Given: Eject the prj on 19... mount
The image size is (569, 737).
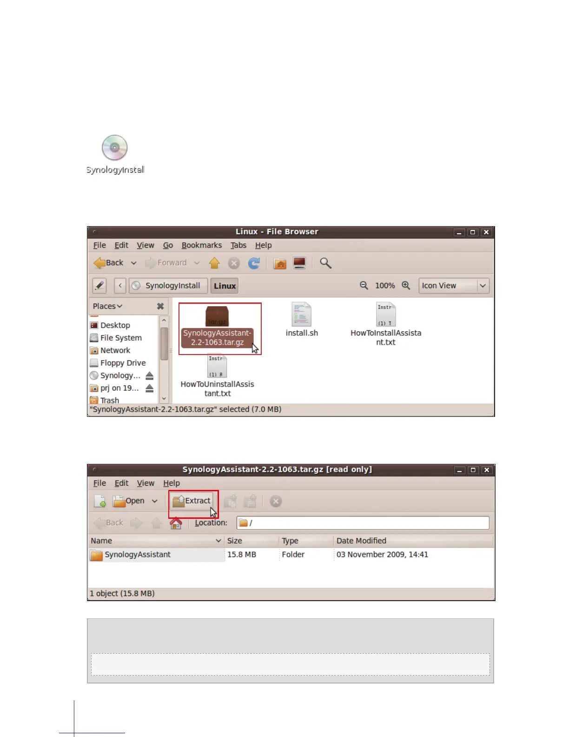Looking at the screenshot, I should point(149,388).
